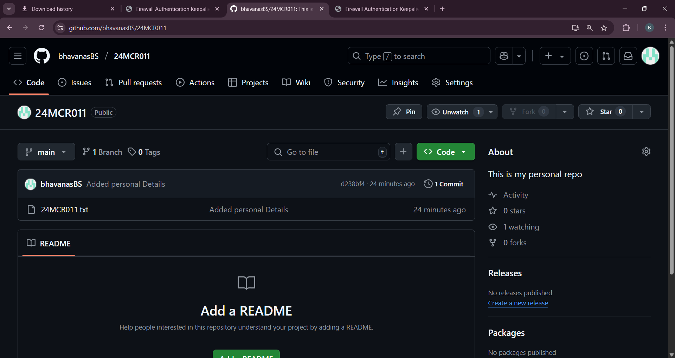Open the latest commit message Added personal Details
Screen dimensions: 675x358
tap(126, 184)
